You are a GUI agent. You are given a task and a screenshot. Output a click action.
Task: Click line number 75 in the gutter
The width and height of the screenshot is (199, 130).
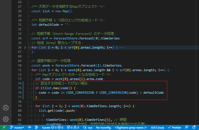click(x=20, y=88)
